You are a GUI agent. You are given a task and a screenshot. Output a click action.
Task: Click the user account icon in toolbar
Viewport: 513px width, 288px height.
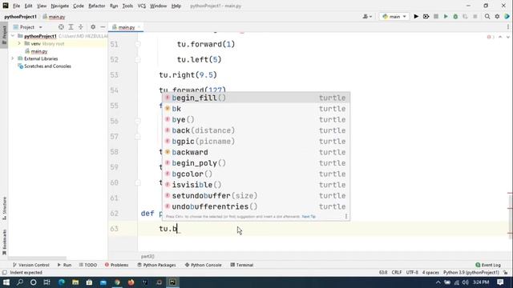367,16
